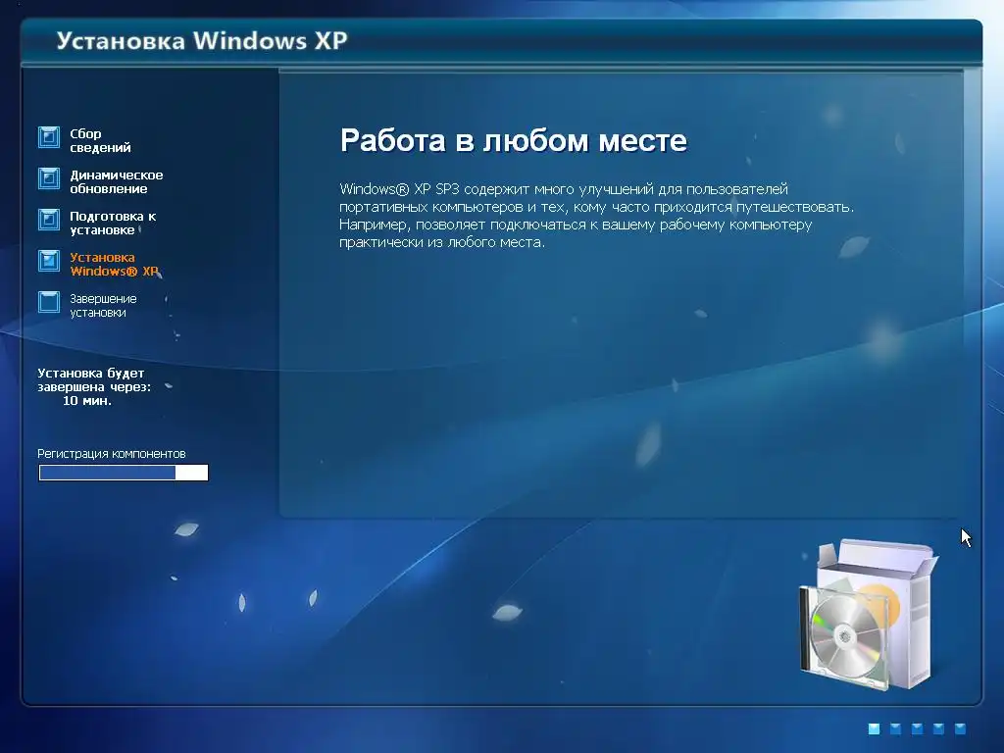Viewport: 1004px width, 753px height.
Task: Select the Динамическое обновление step label
Action: pyautogui.click(x=116, y=181)
